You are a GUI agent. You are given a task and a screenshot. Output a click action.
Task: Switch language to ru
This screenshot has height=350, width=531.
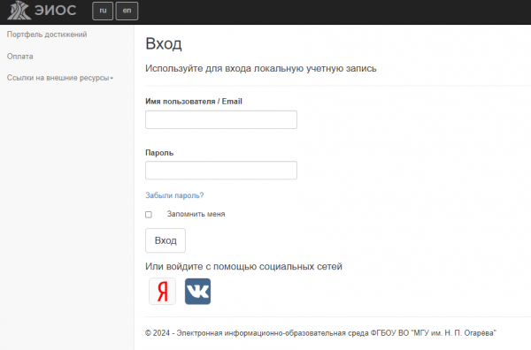pos(103,11)
